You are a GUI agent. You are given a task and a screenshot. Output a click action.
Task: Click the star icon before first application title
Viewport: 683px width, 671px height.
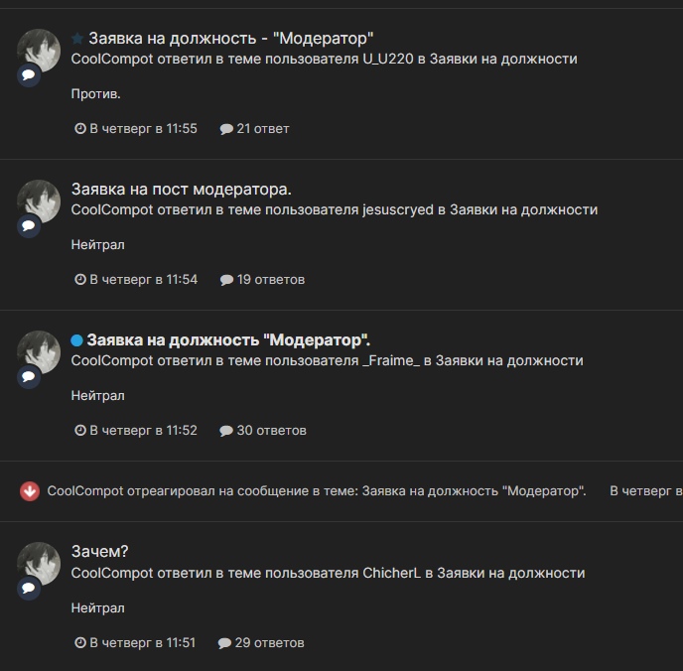(x=77, y=39)
